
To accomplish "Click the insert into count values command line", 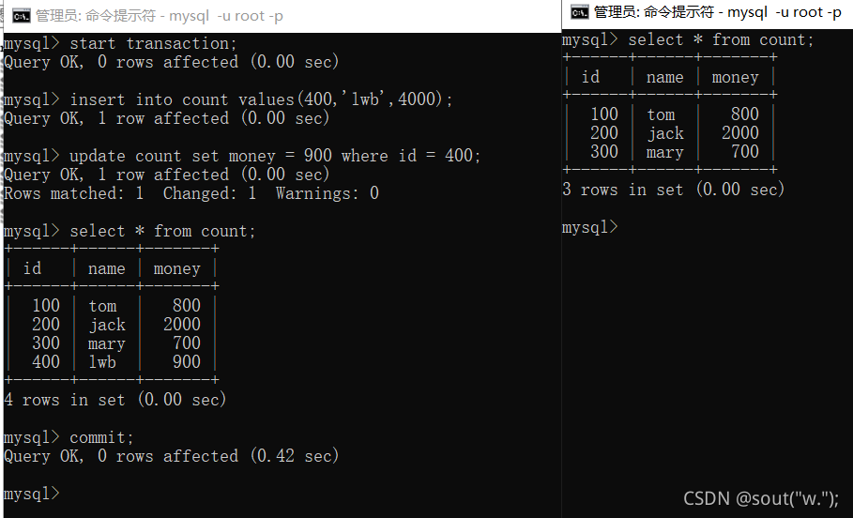I will tap(261, 99).
